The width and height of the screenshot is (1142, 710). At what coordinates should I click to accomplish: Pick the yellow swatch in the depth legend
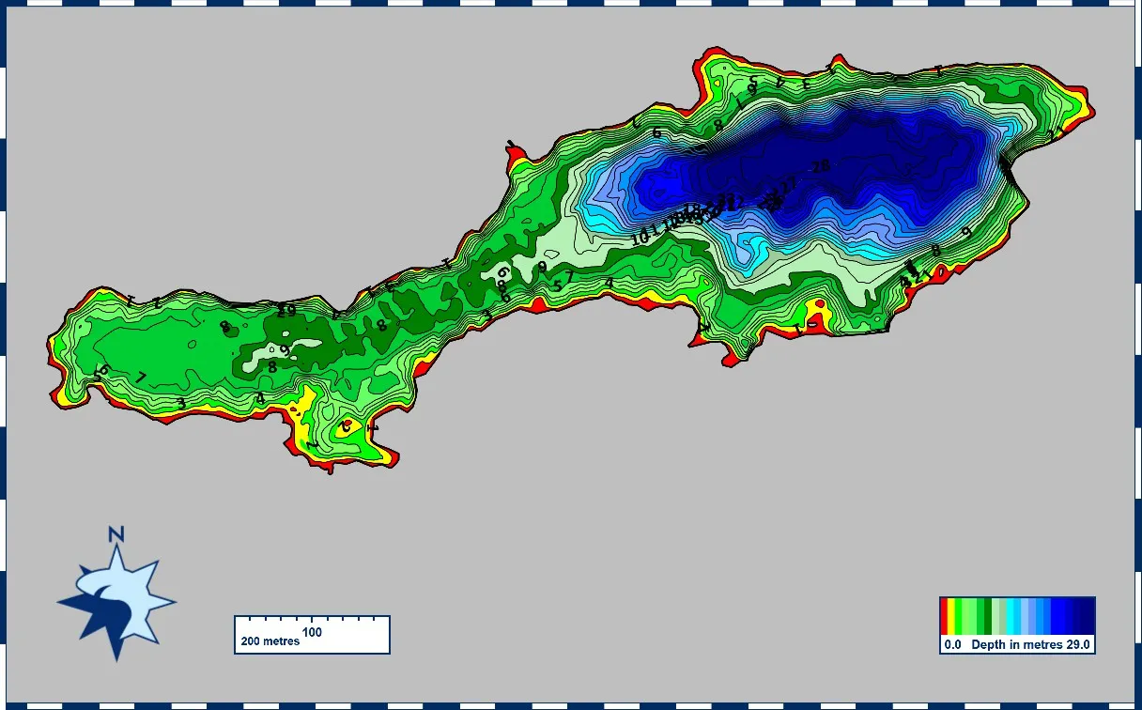click(x=952, y=616)
